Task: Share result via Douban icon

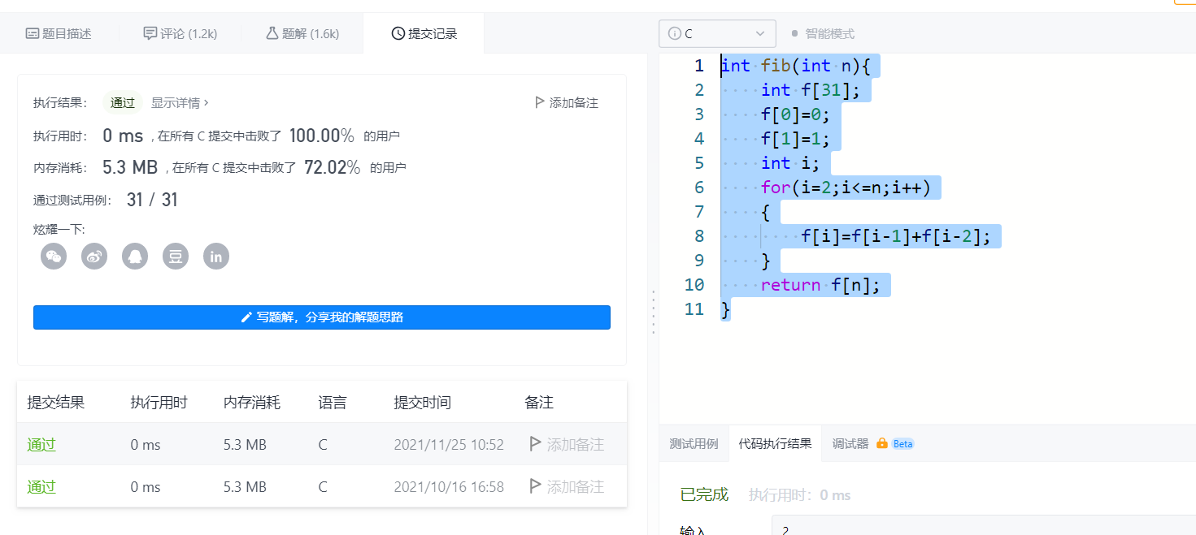Action: coord(176,257)
